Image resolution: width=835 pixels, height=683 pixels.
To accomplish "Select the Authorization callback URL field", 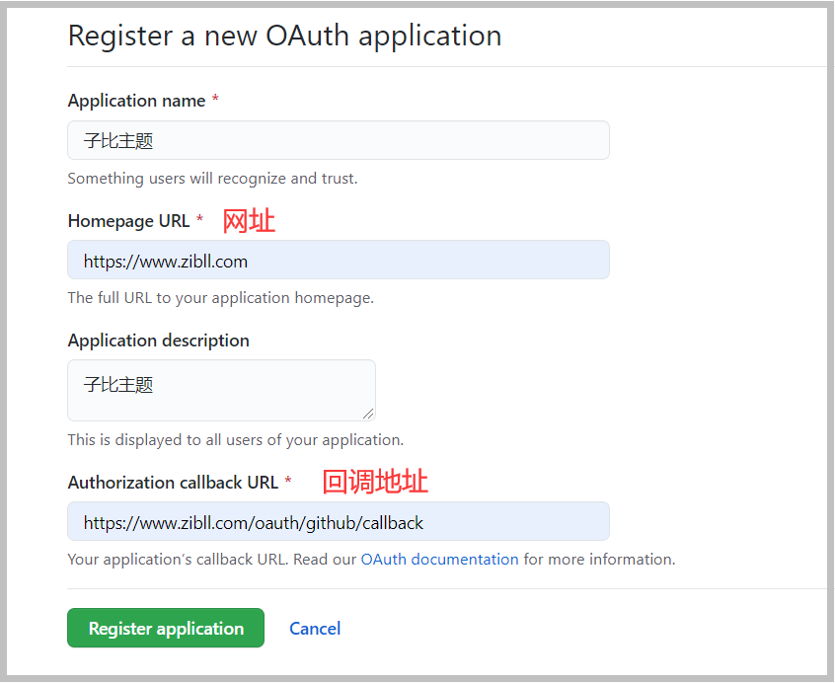I will pyautogui.click(x=338, y=522).
